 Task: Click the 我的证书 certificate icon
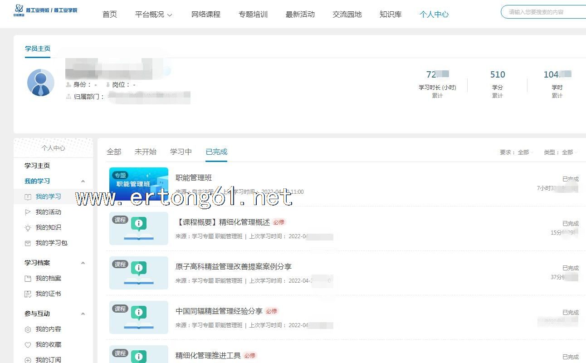coord(28,294)
